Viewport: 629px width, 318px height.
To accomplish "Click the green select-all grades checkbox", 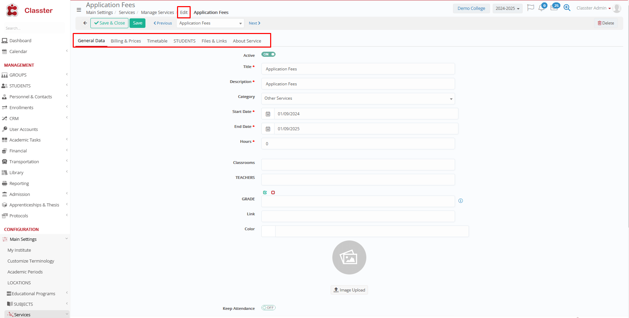I will pos(265,193).
